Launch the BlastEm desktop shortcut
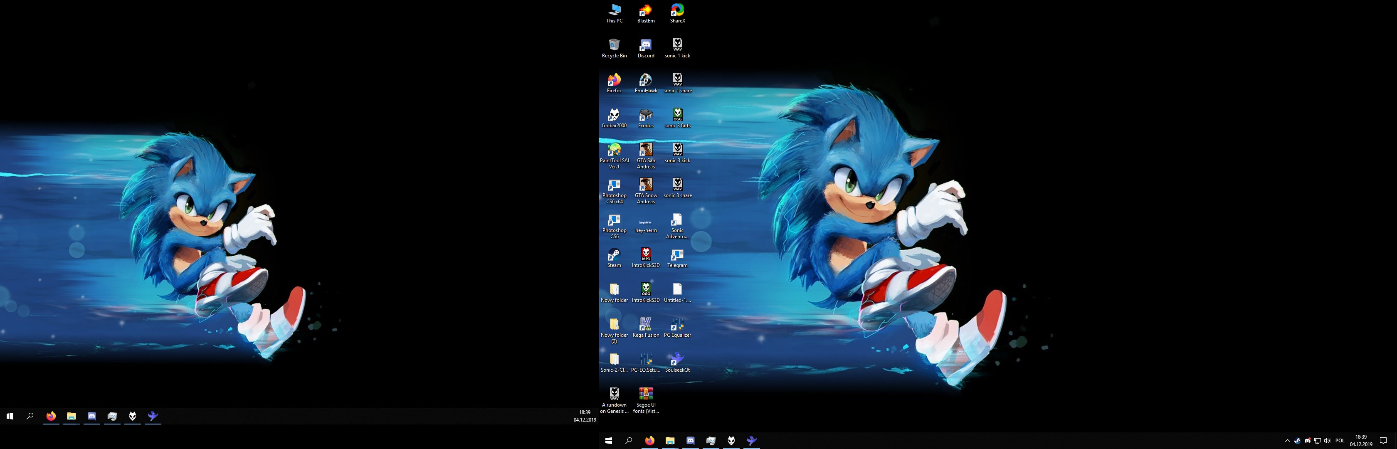The image size is (1397, 449). tap(645, 14)
